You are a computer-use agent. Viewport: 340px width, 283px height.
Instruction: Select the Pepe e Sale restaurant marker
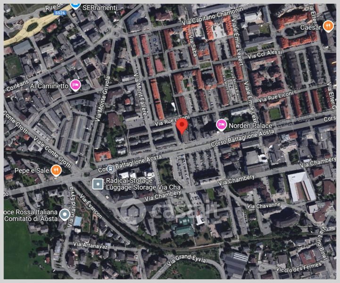56,170
